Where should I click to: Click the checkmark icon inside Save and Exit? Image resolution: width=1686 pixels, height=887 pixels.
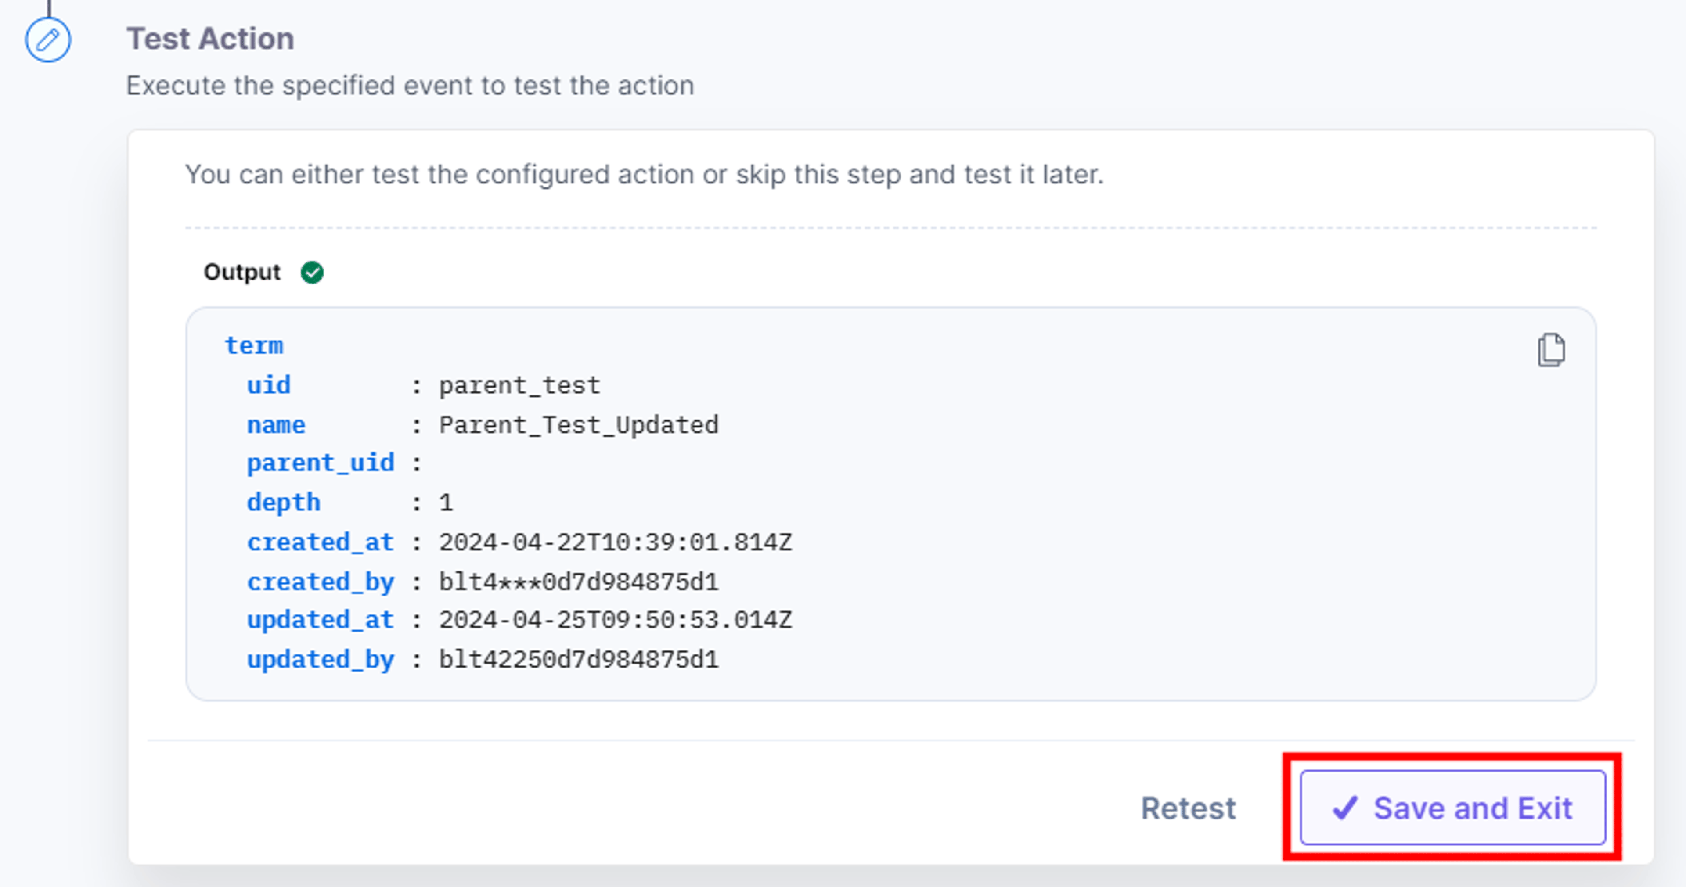pyautogui.click(x=1345, y=808)
